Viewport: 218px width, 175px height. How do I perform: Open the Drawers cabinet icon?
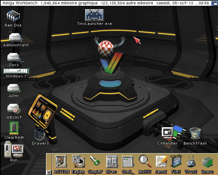click(x=40, y=134)
